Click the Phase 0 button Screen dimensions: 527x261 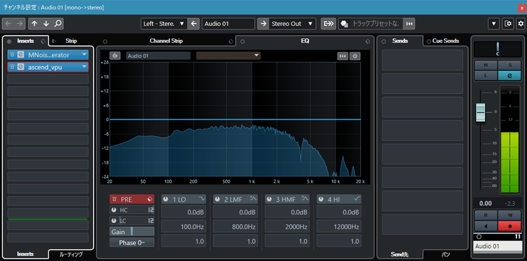tap(132, 243)
